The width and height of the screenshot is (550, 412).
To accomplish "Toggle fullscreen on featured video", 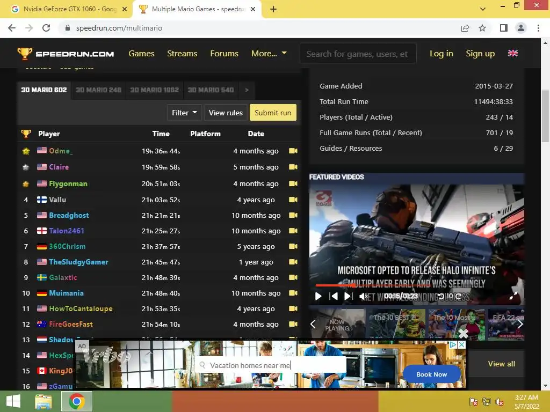I will point(513,296).
